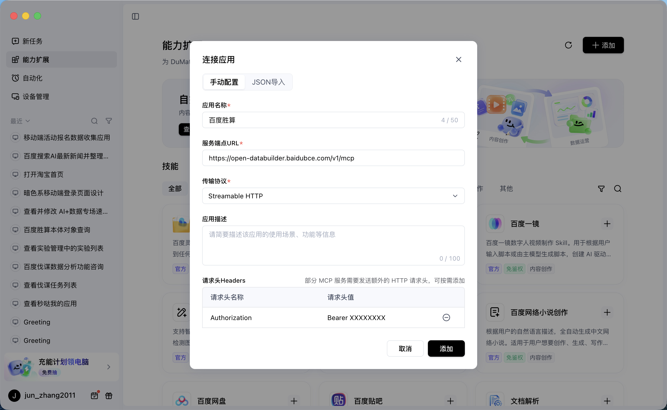
Task: Open task 移动端活动报名数据收集应用
Action: (x=62, y=138)
